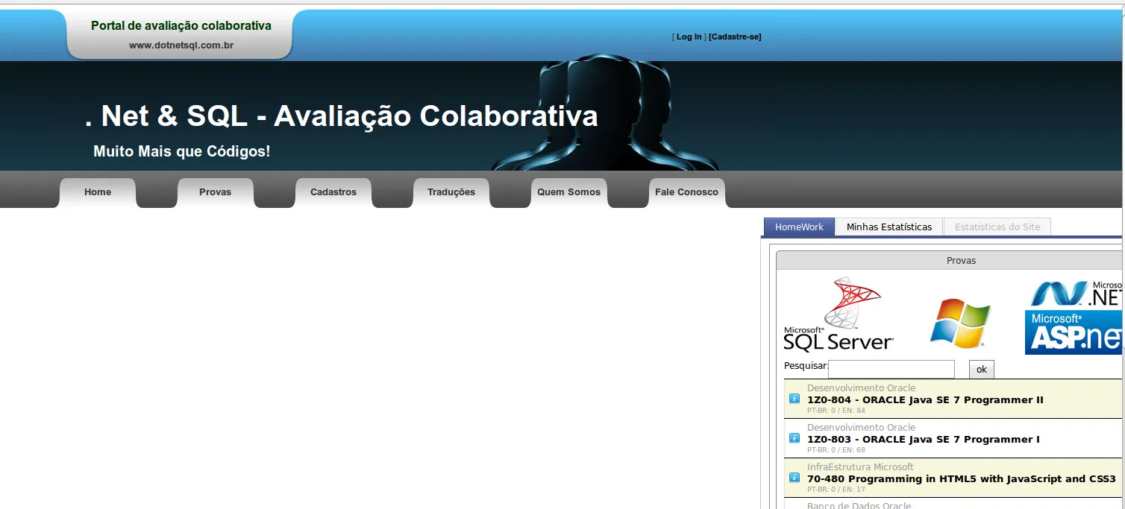Click the Log In link
The width and height of the screenshot is (1125, 509).
click(689, 37)
